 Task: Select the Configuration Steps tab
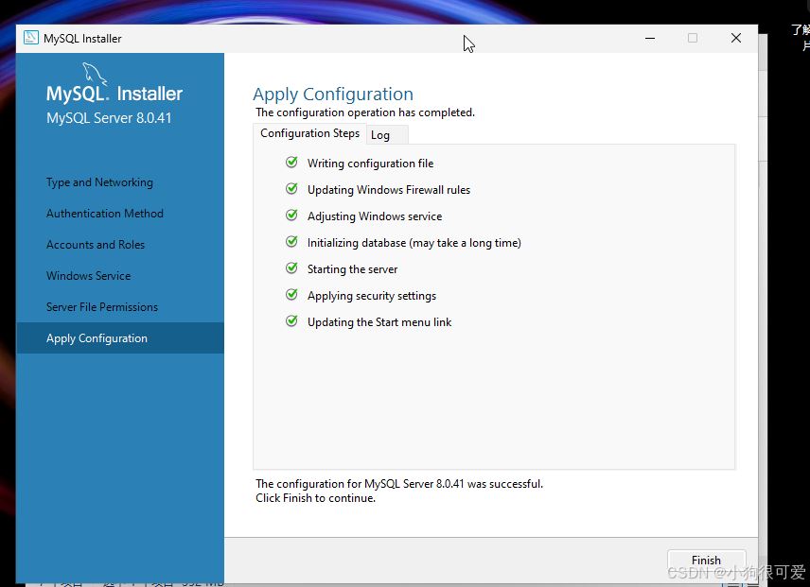(310, 133)
